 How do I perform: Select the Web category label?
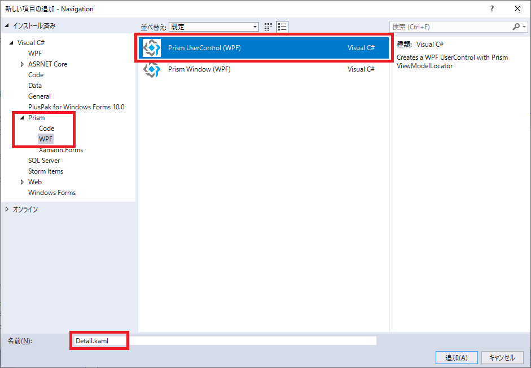point(35,182)
